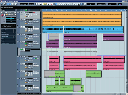The height and width of the screenshot is (95, 128).
Task: Toggle monitor button on Bongos track
Action: tap(36, 13)
